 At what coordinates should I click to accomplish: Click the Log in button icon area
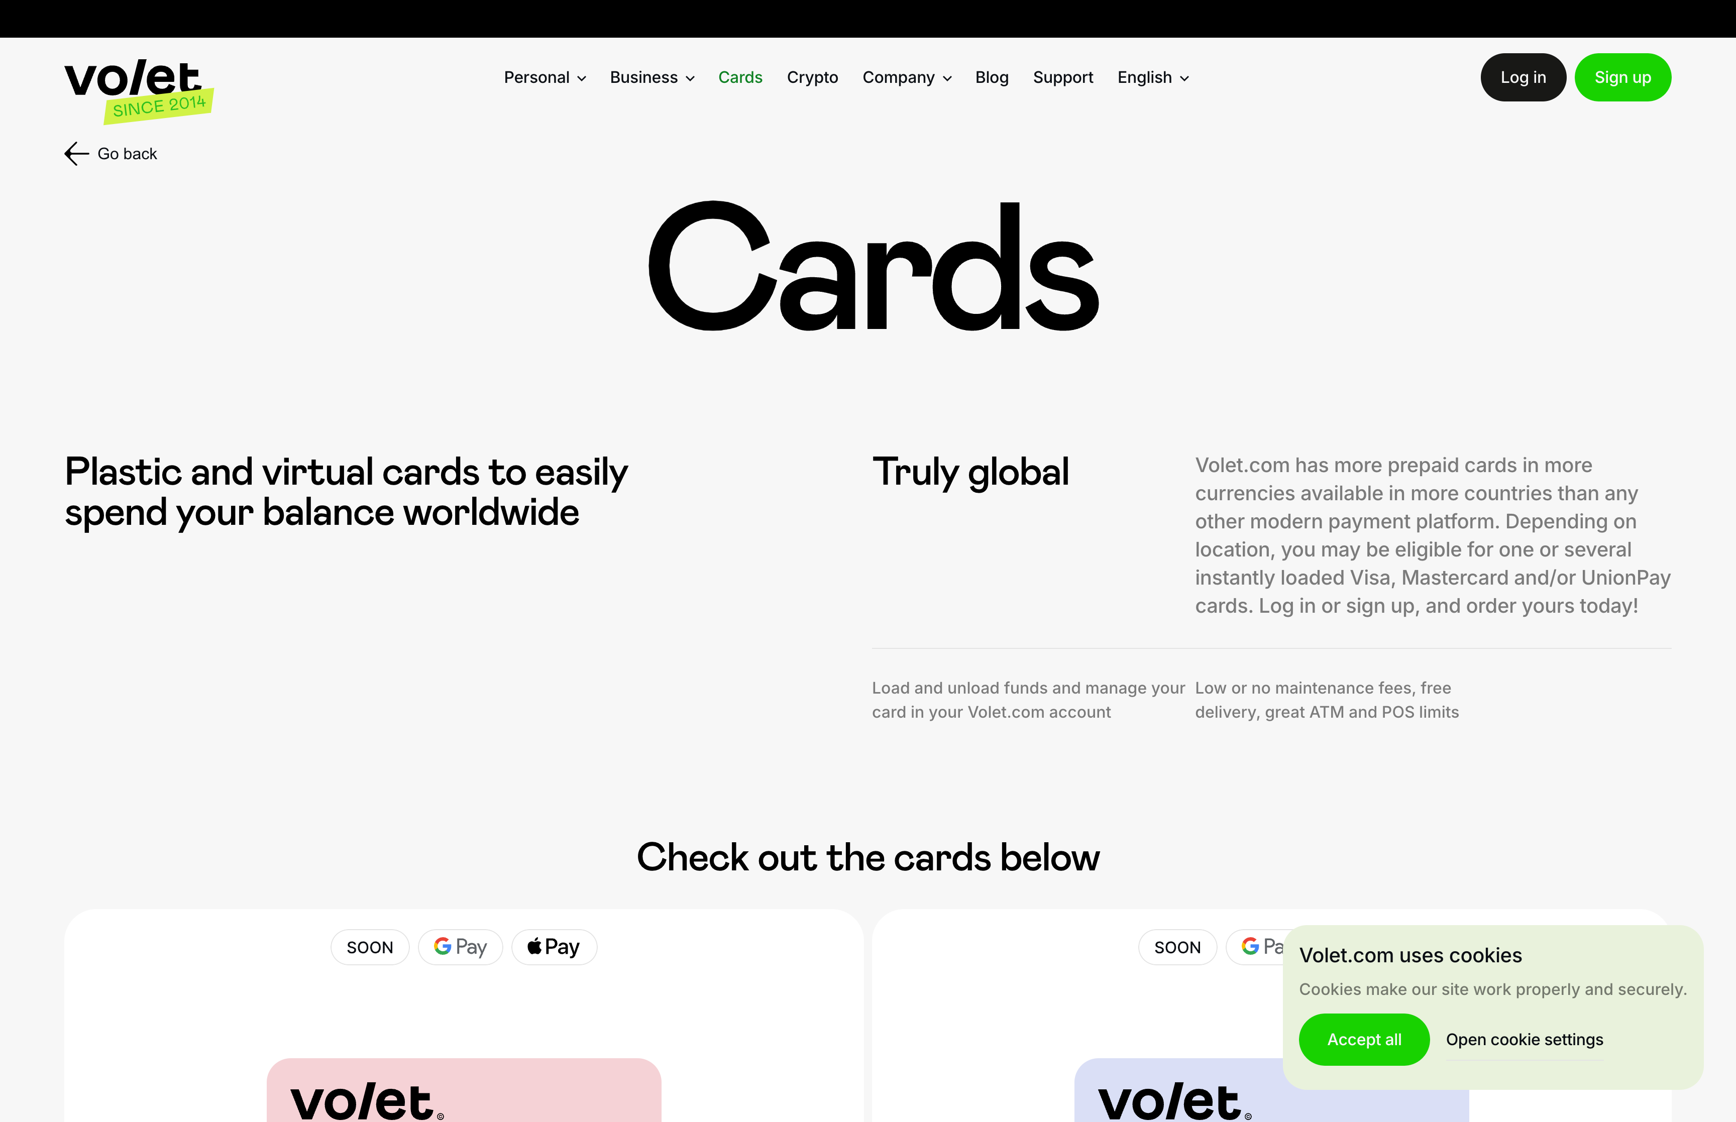[x=1522, y=77]
